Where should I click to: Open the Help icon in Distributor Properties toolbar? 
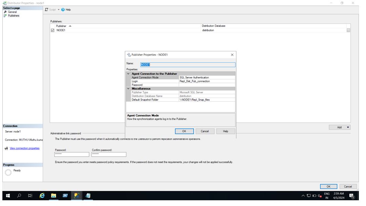(x=63, y=9)
